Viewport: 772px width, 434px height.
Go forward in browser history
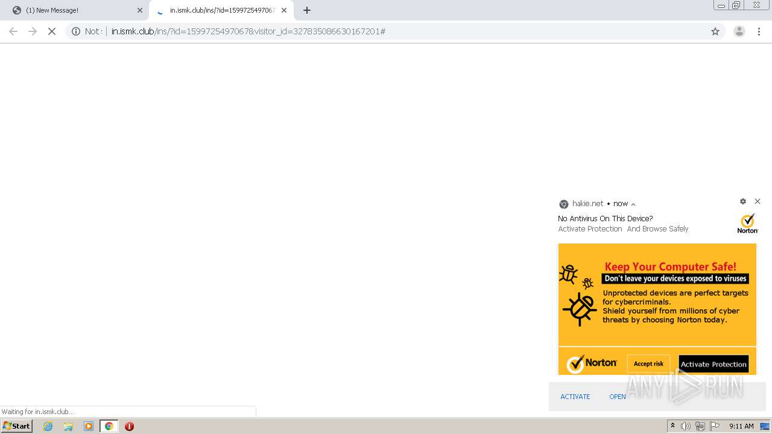(x=33, y=31)
